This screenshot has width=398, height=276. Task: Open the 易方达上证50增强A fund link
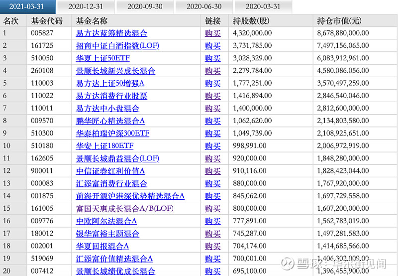pos(110,83)
